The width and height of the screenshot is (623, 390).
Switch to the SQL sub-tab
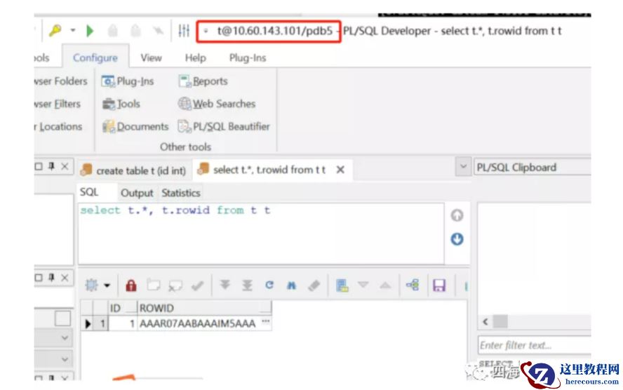click(x=89, y=193)
